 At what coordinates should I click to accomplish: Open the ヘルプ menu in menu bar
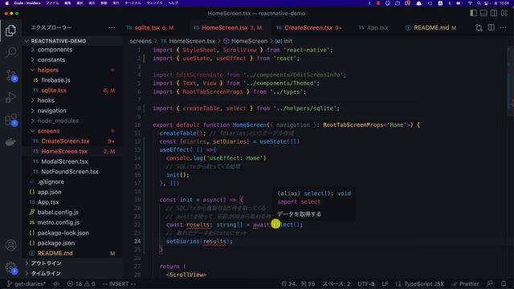coord(173,3)
